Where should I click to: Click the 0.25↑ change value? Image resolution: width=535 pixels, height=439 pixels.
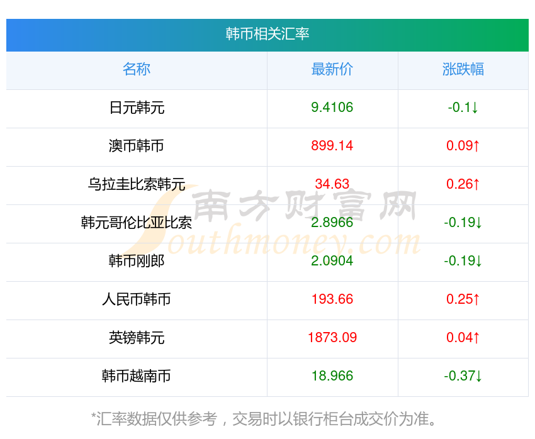point(463,299)
